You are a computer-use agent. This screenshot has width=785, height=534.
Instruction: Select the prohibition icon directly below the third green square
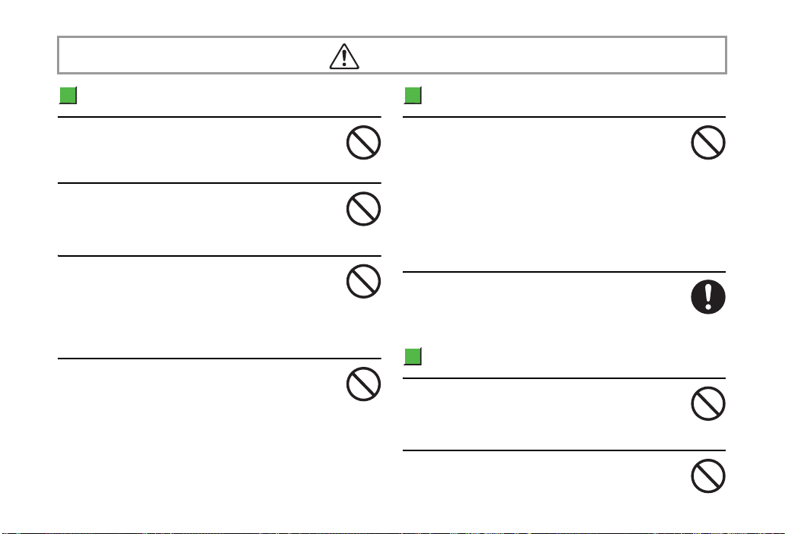click(x=708, y=403)
